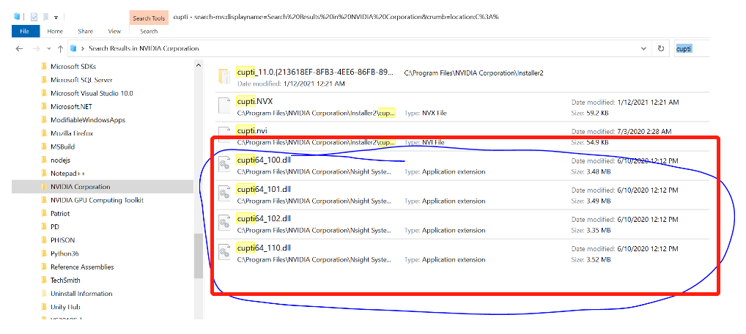Refresh the search results
This screenshot has height=334, width=746.
(660, 48)
